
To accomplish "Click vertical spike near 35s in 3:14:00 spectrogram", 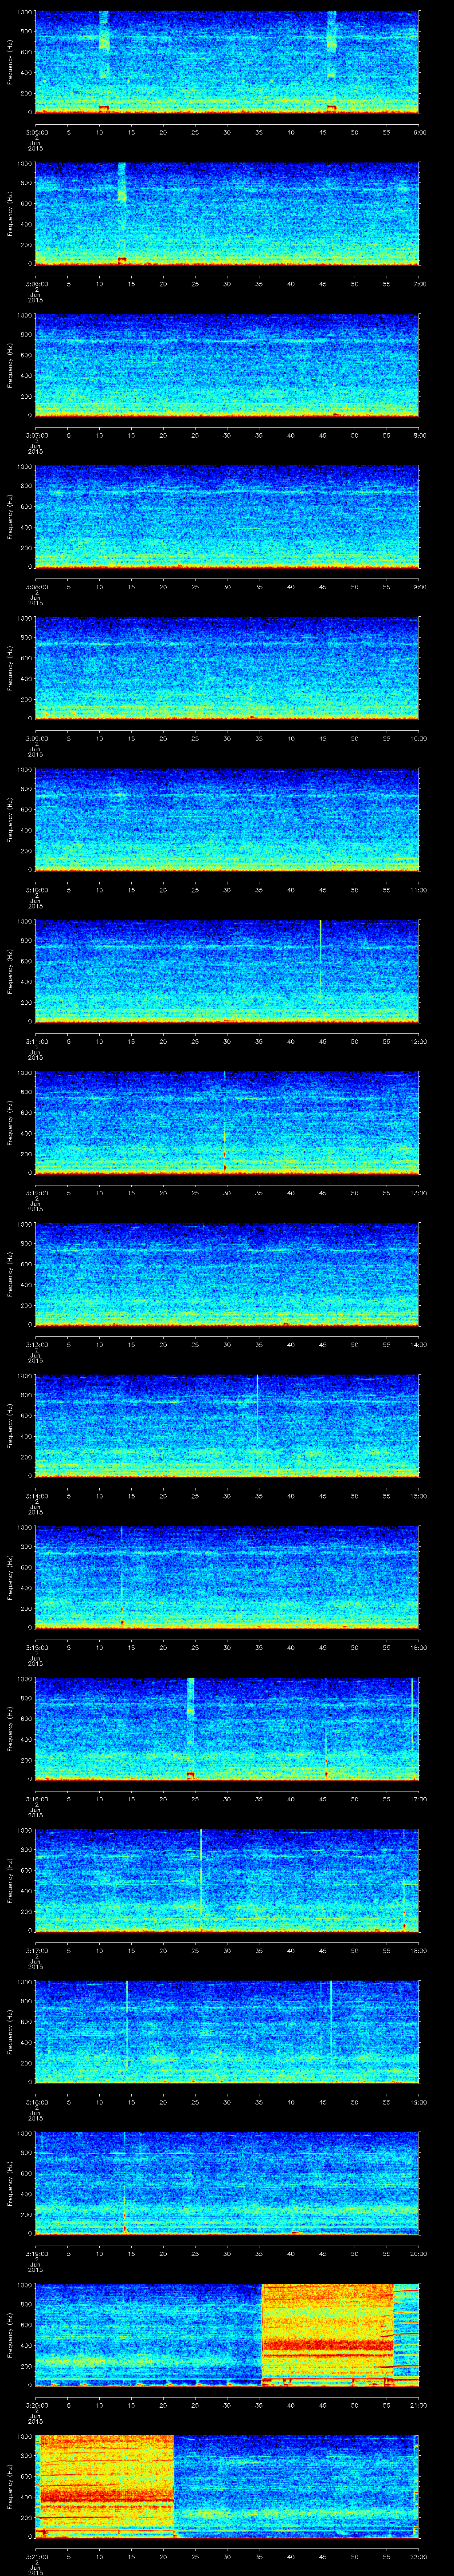I will pos(258,1410).
